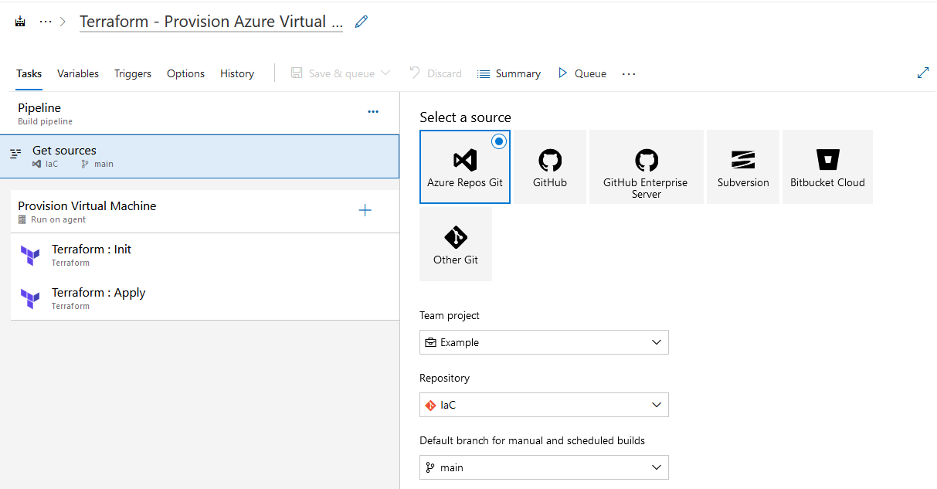This screenshot has height=489, width=937.
Task: Open the Pipeline more options ellipsis
Action: pos(373,112)
